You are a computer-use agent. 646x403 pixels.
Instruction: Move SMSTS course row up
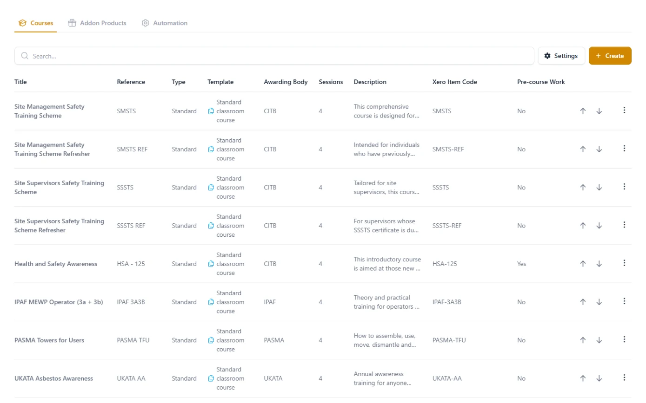point(583,111)
